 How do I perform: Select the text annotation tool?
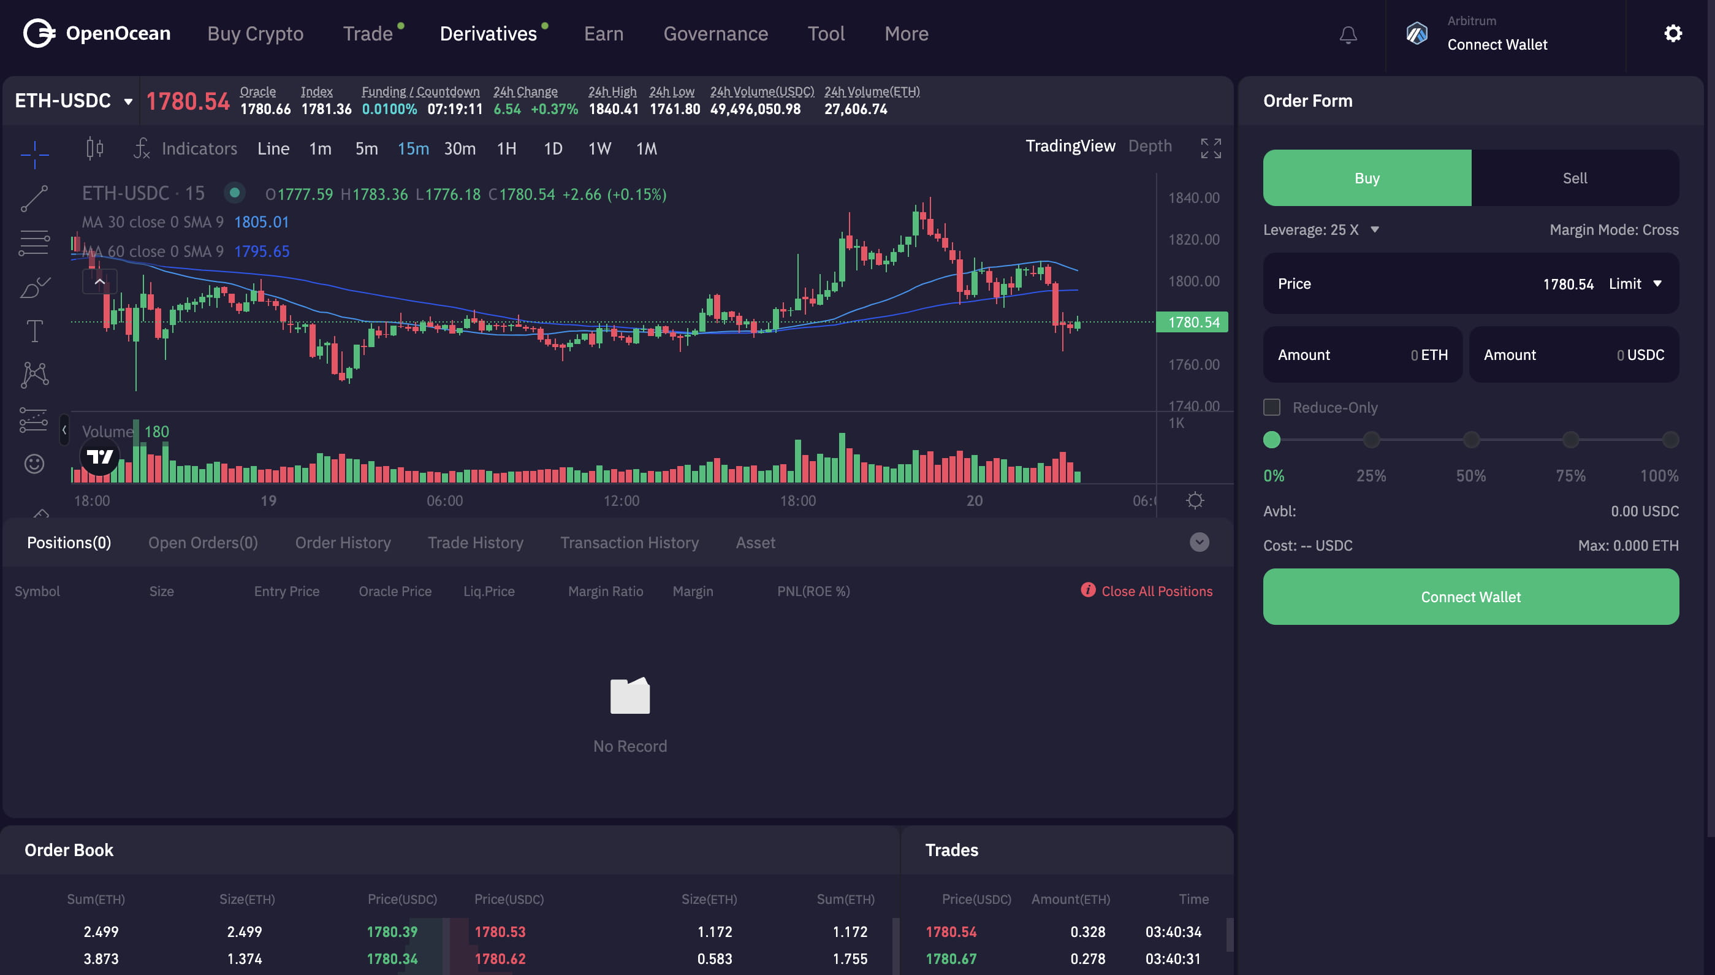tap(34, 331)
